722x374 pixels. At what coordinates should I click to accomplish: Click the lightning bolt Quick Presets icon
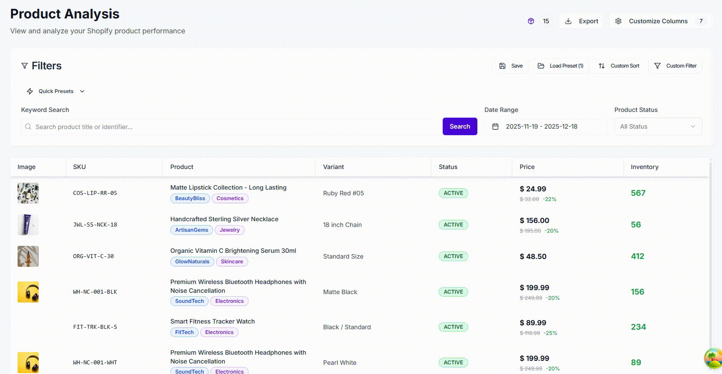(x=30, y=91)
